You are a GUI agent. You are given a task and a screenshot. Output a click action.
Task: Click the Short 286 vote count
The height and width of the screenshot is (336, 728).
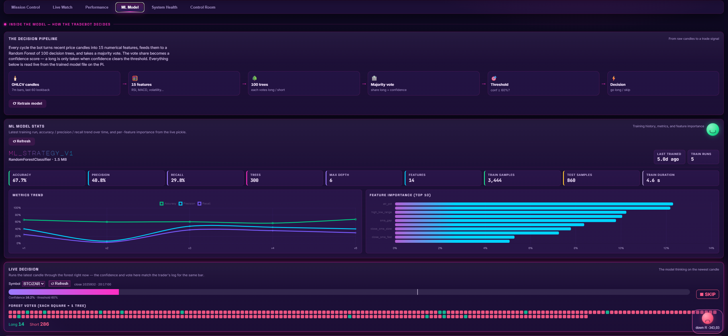[x=39, y=324]
